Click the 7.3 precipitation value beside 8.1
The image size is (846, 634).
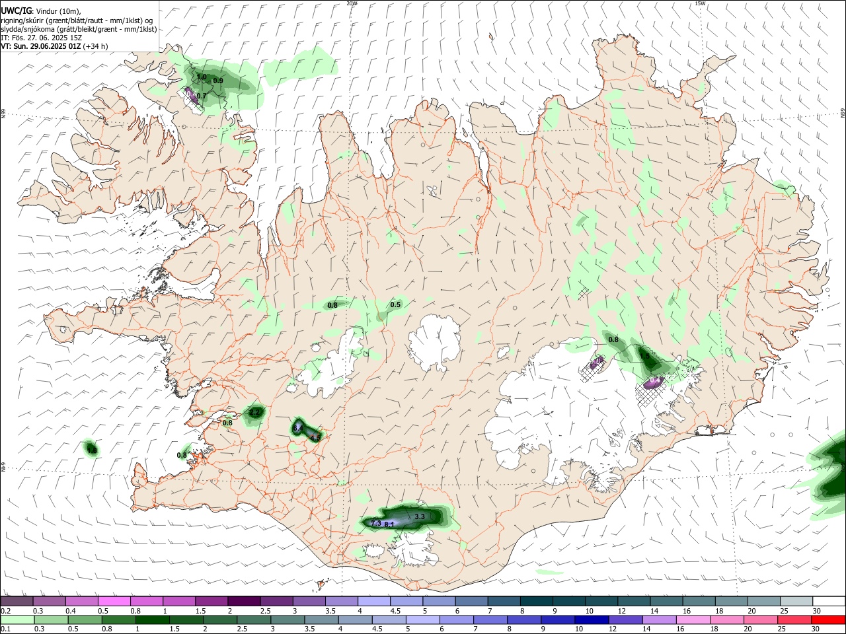click(376, 523)
